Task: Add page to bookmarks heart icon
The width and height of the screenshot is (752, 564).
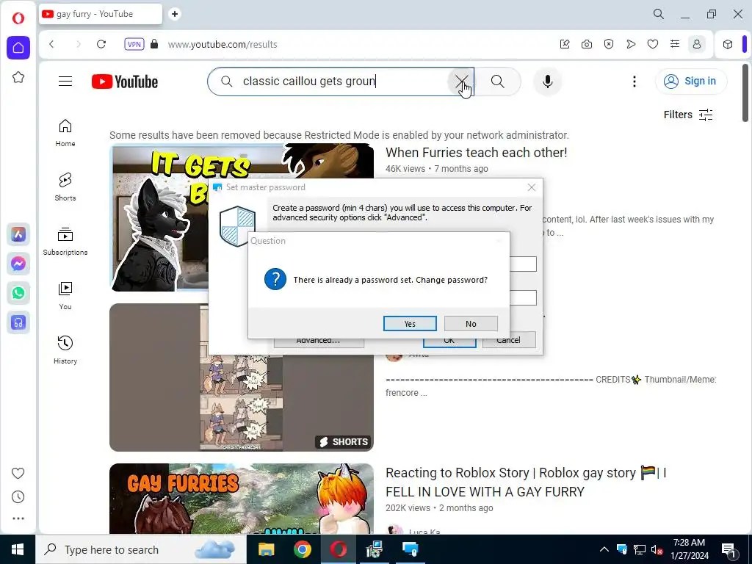Action: (653, 44)
